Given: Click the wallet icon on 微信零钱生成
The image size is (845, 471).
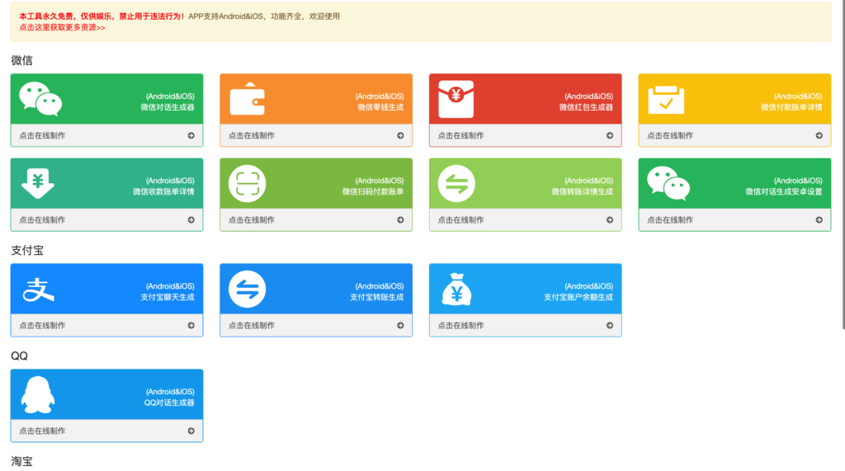Looking at the screenshot, I should tap(248, 99).
